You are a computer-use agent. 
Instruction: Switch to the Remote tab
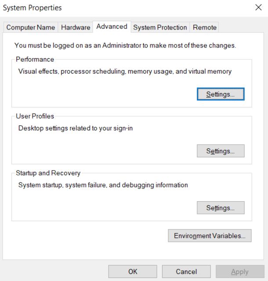[204, 28]
